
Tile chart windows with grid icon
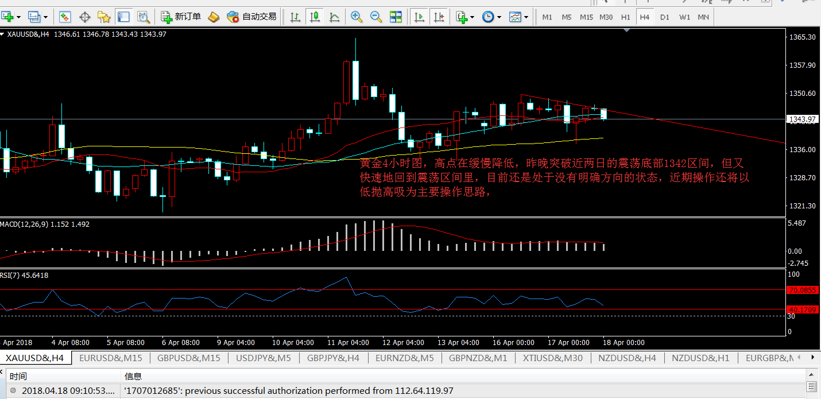coord(396,17)
